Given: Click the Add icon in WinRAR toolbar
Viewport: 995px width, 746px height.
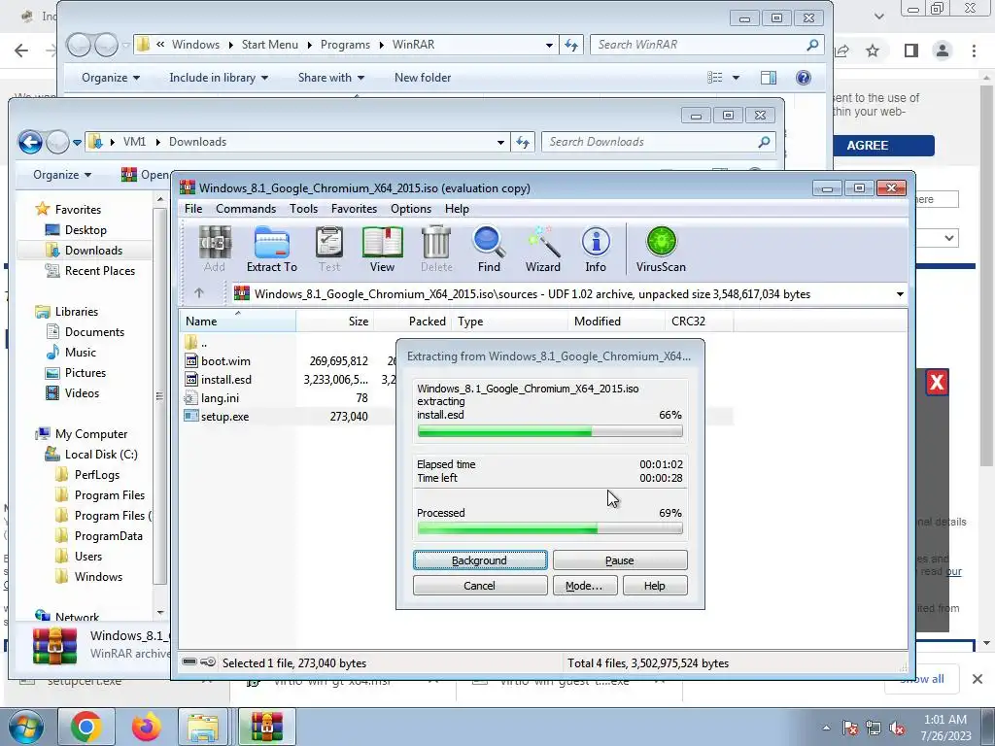Looking at the screenshot, I should coord(215,249).
